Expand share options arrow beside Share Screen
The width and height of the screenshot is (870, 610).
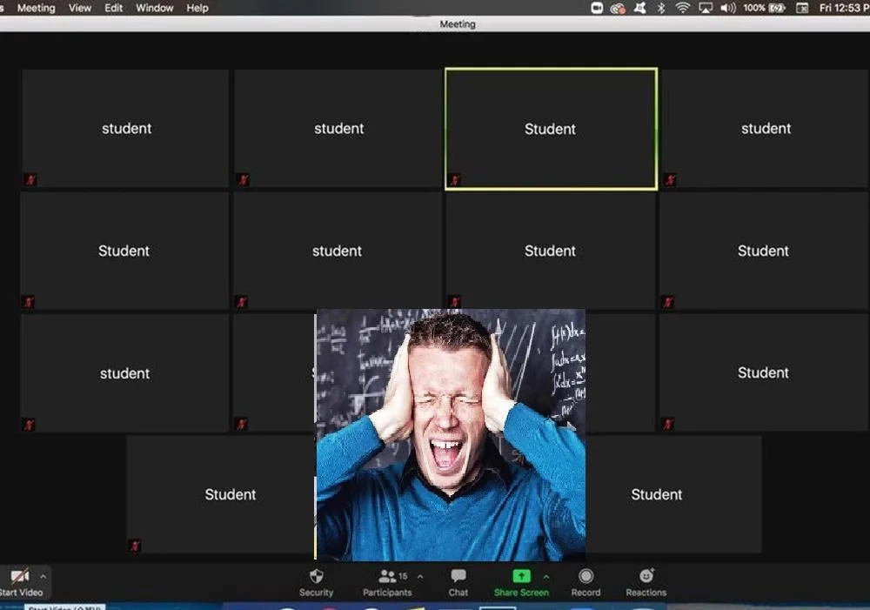coord(546,576)
